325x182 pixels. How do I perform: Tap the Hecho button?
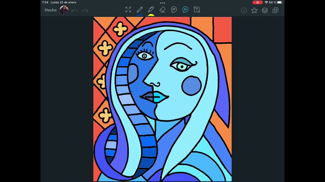[x=51, y=10]
